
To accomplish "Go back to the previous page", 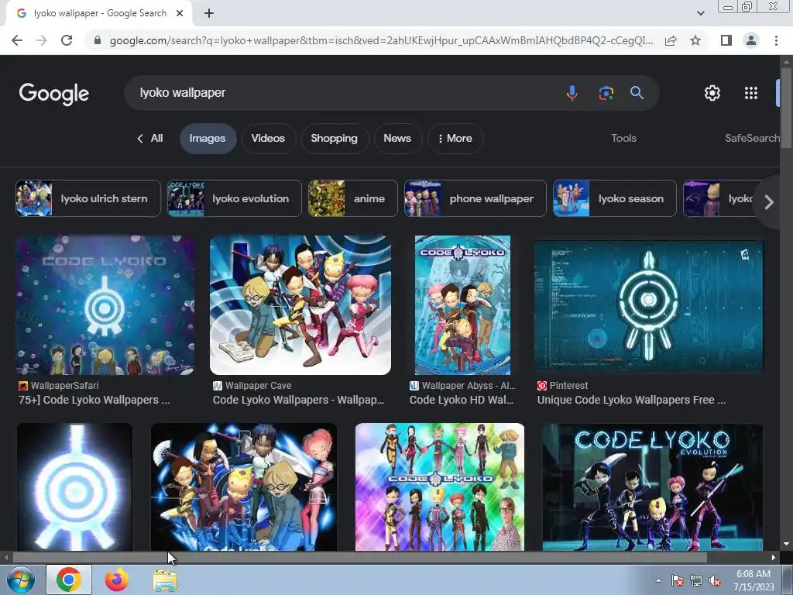I will point(17,40).
